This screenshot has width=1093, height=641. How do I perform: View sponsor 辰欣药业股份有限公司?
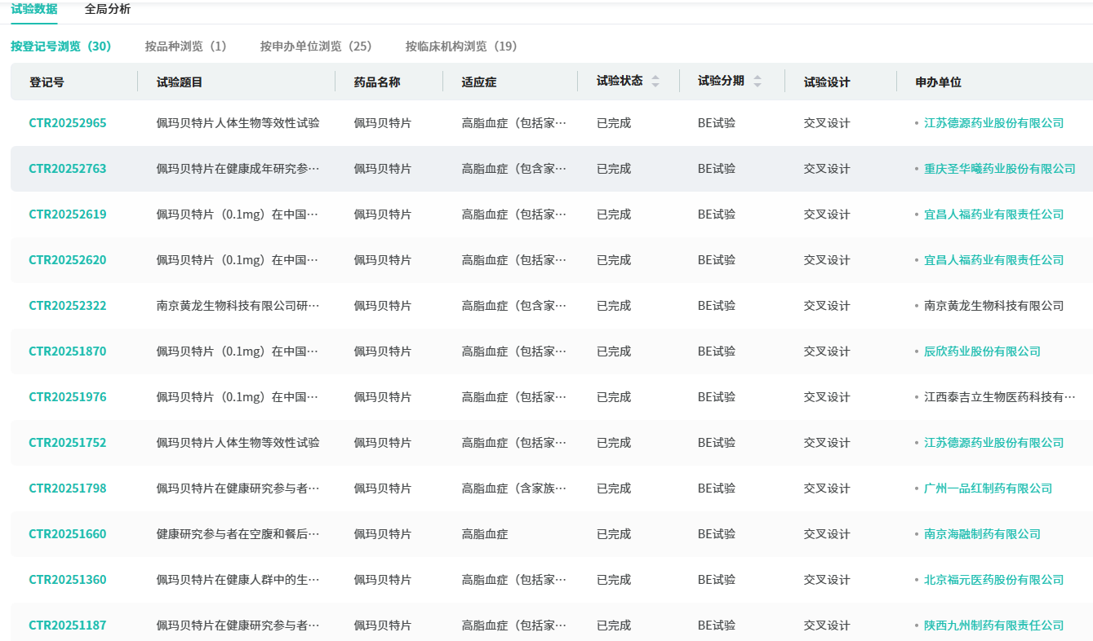(x=982, y=351)
